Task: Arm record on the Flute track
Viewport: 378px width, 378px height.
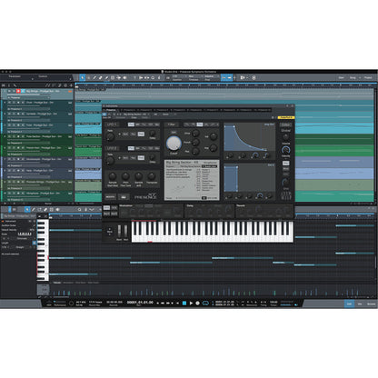Action: tap(18, 125)
